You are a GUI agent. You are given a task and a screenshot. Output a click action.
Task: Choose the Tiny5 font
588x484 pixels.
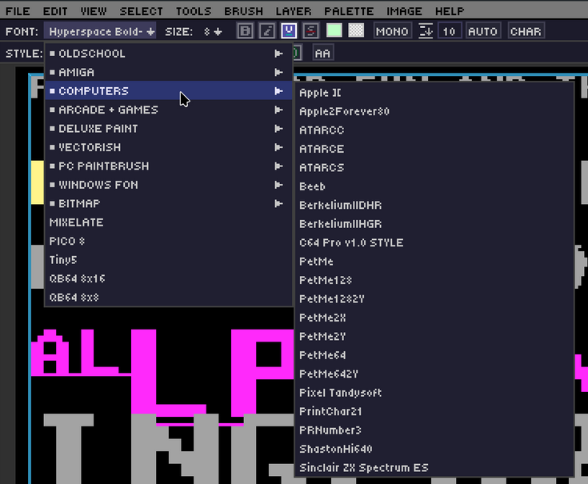pyautogui.click(x=168, y=259)
